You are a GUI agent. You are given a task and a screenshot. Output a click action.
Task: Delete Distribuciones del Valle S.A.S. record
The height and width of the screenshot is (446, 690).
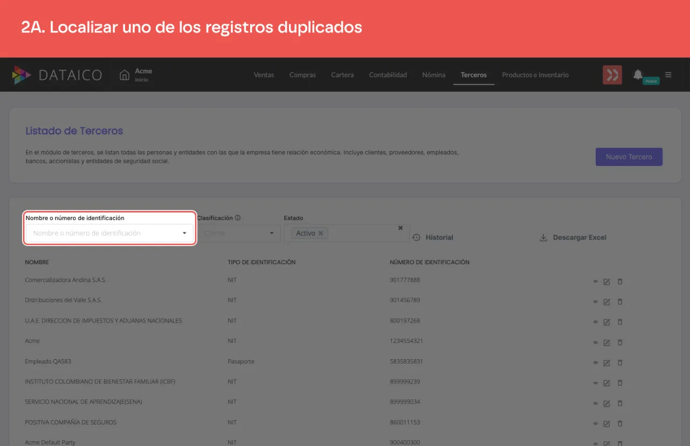(x=620, y=301)
